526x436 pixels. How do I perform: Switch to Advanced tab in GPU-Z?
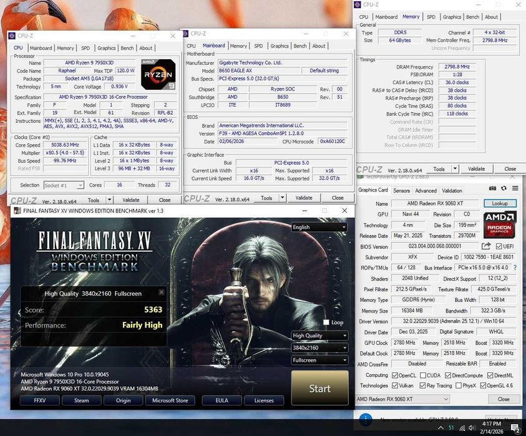(426, 190)
